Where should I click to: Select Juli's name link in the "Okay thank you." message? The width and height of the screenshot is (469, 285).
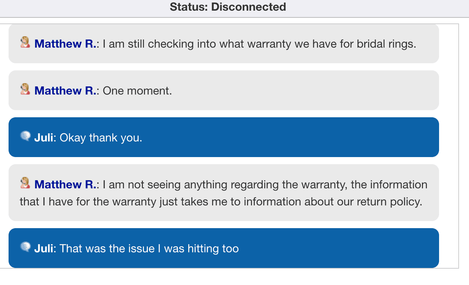43,137
